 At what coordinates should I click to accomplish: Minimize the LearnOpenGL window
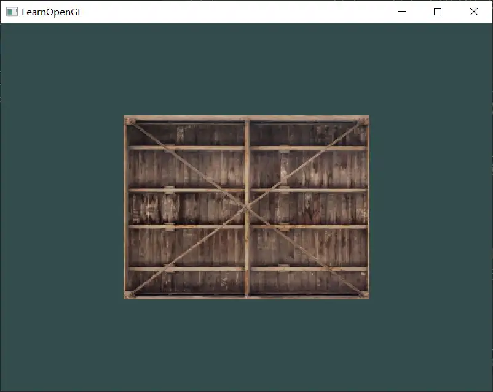click(x=402, y=12)
